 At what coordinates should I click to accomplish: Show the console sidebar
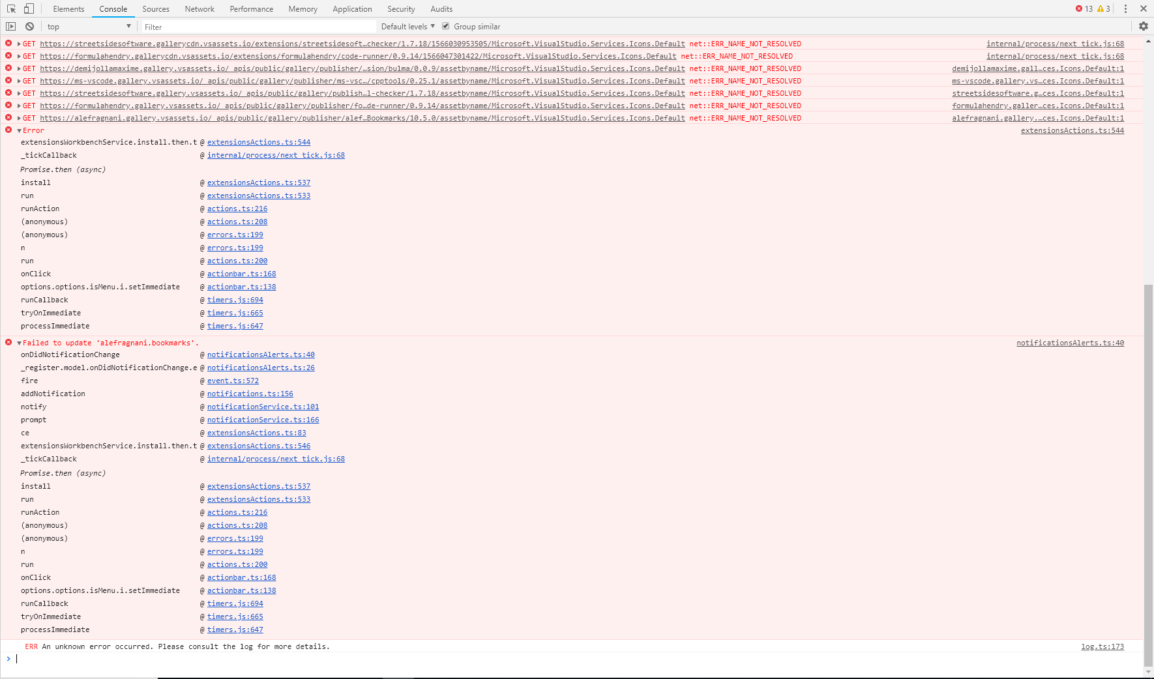[10, 26]
